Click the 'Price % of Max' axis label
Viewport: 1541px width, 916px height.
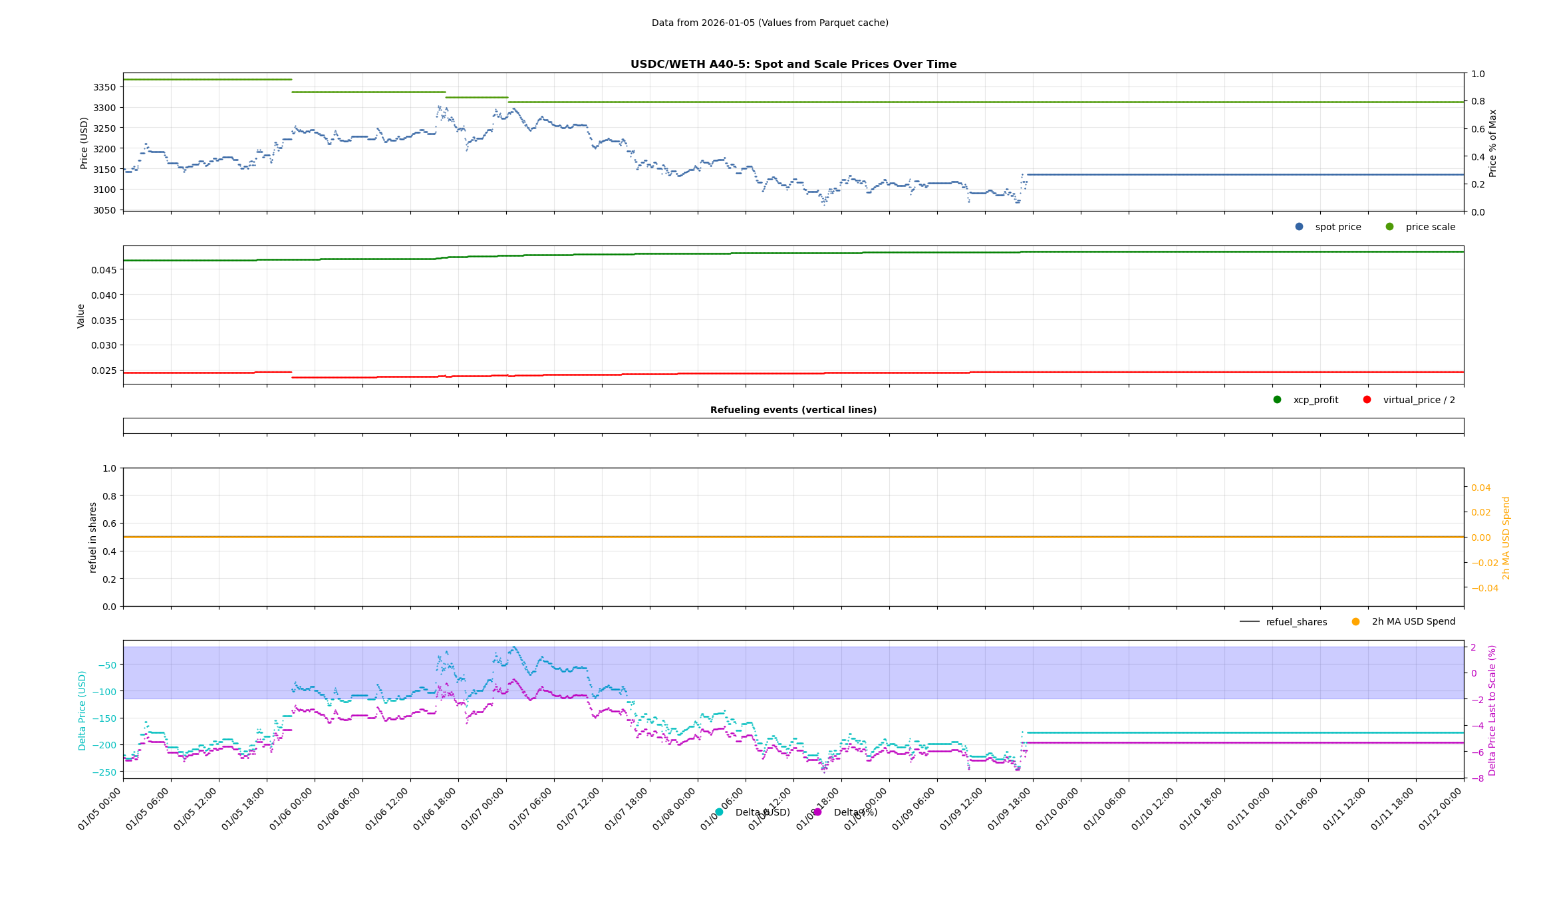(1492, 143)
